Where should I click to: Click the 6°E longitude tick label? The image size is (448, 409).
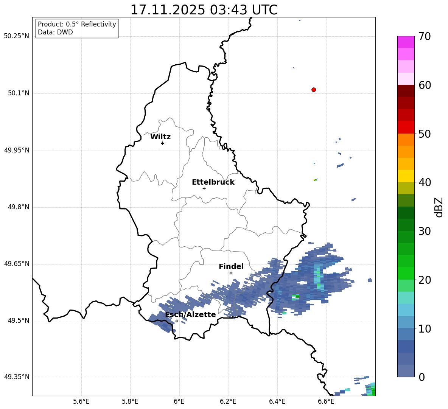pos(179,401)
